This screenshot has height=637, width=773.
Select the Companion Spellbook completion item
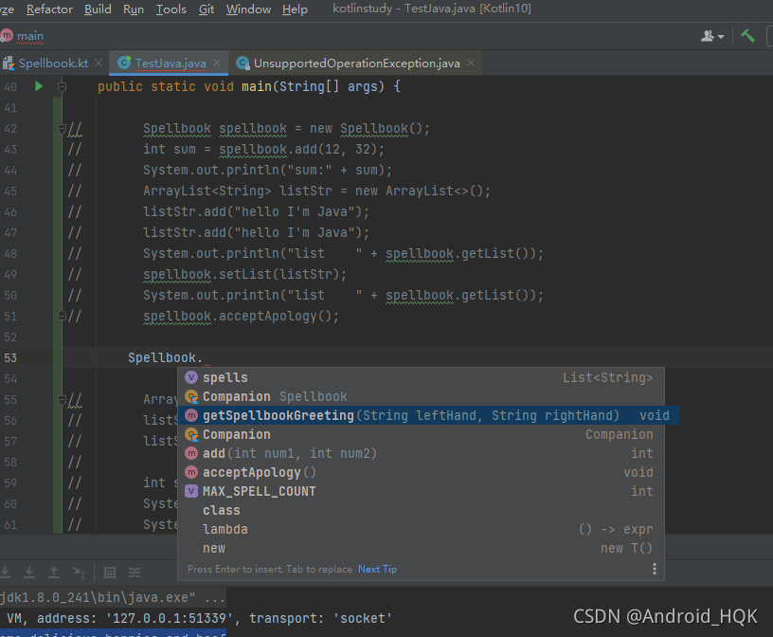[x=421, y=397]
